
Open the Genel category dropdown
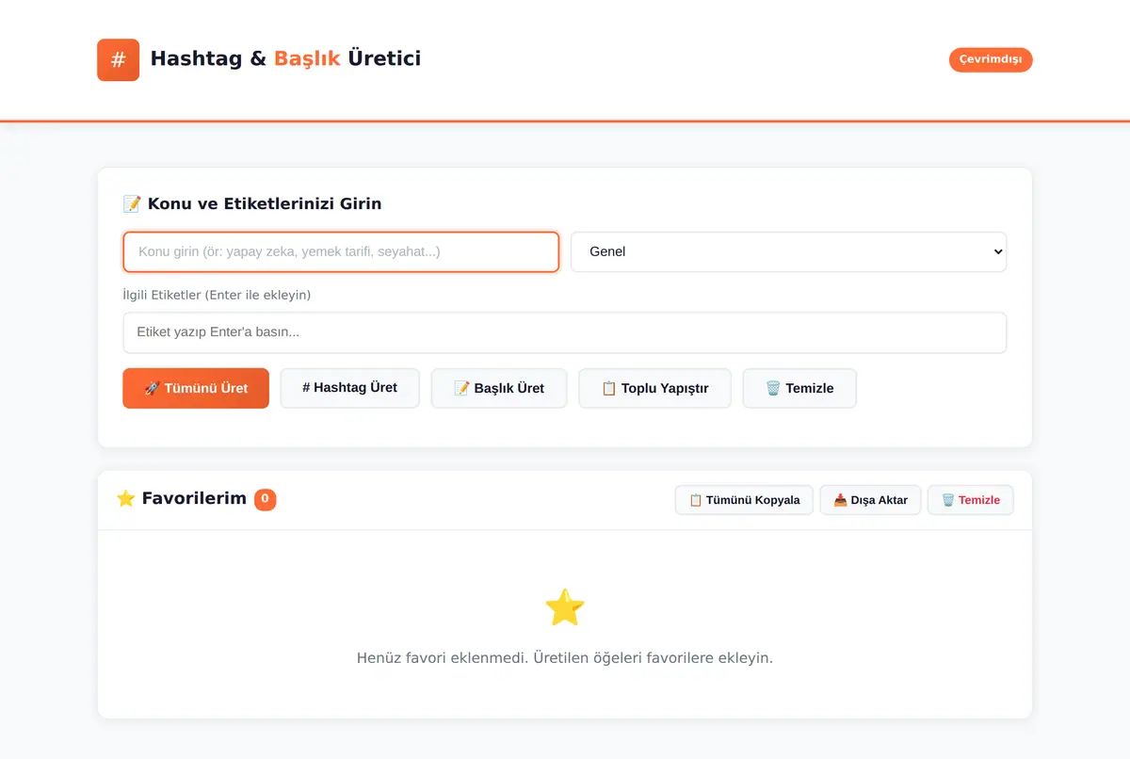coord(789,251)
